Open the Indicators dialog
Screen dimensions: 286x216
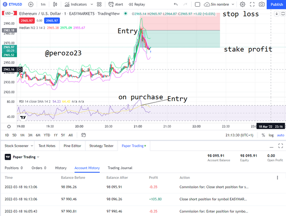pyautogui.click(x=76, y=4)
